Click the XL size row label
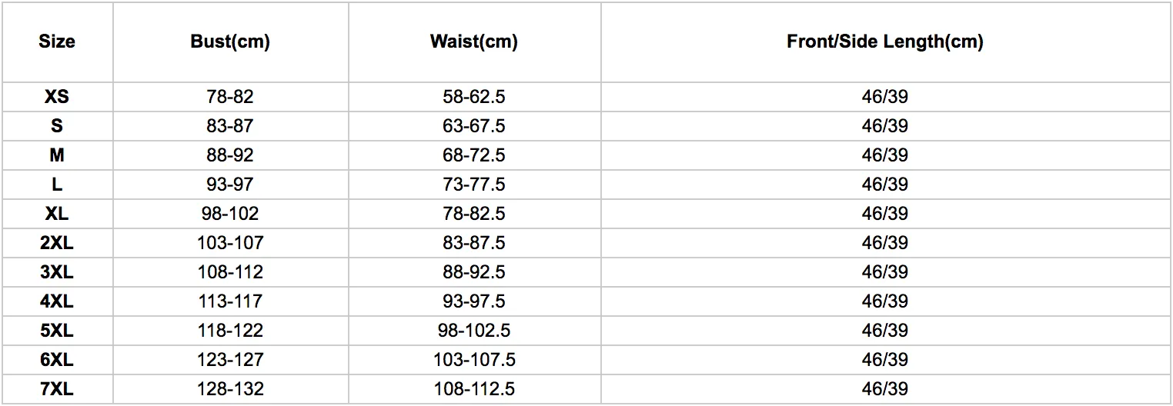 (x=57, y=214)
